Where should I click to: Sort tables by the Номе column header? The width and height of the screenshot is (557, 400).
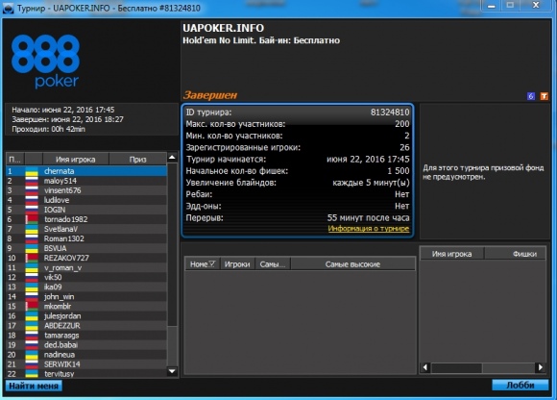[203, 264]
